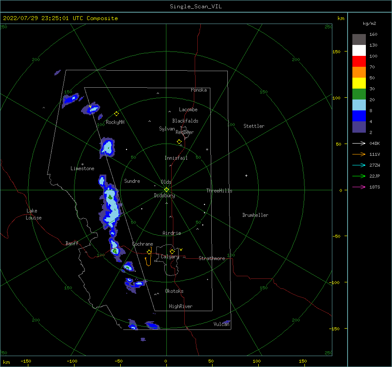Click the white plus marker east of ThreeHills
The width and height of the screenshot is (392, 367).
(x=246, y=175)
